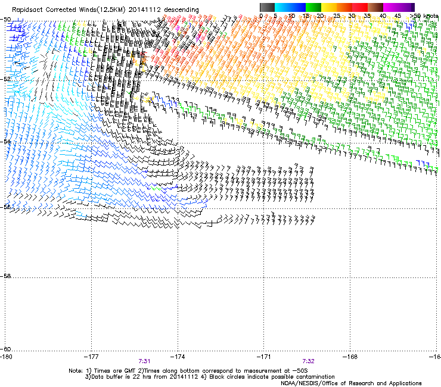The height and width of the screenshot is (387, 441).
Task: Click the -54 latitude axis label
Action: [x=5, y=141]
